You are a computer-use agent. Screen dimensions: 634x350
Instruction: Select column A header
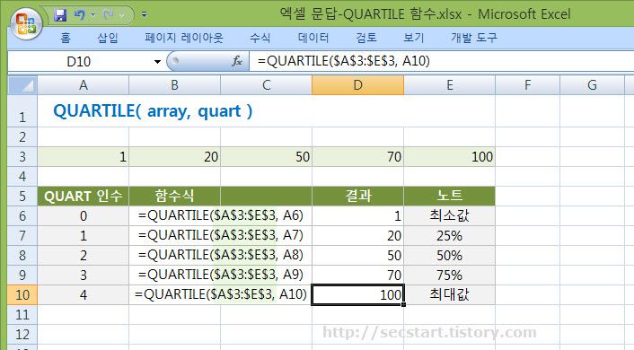84,85
